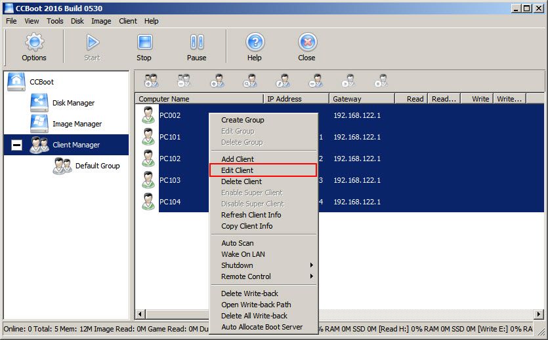Screen dimensions: 548x340
Task: Open the File menu
Action: click(x=11, y=21)
